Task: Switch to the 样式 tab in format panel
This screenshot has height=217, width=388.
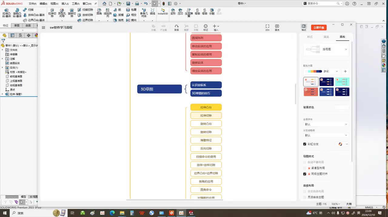Action: 310,37
